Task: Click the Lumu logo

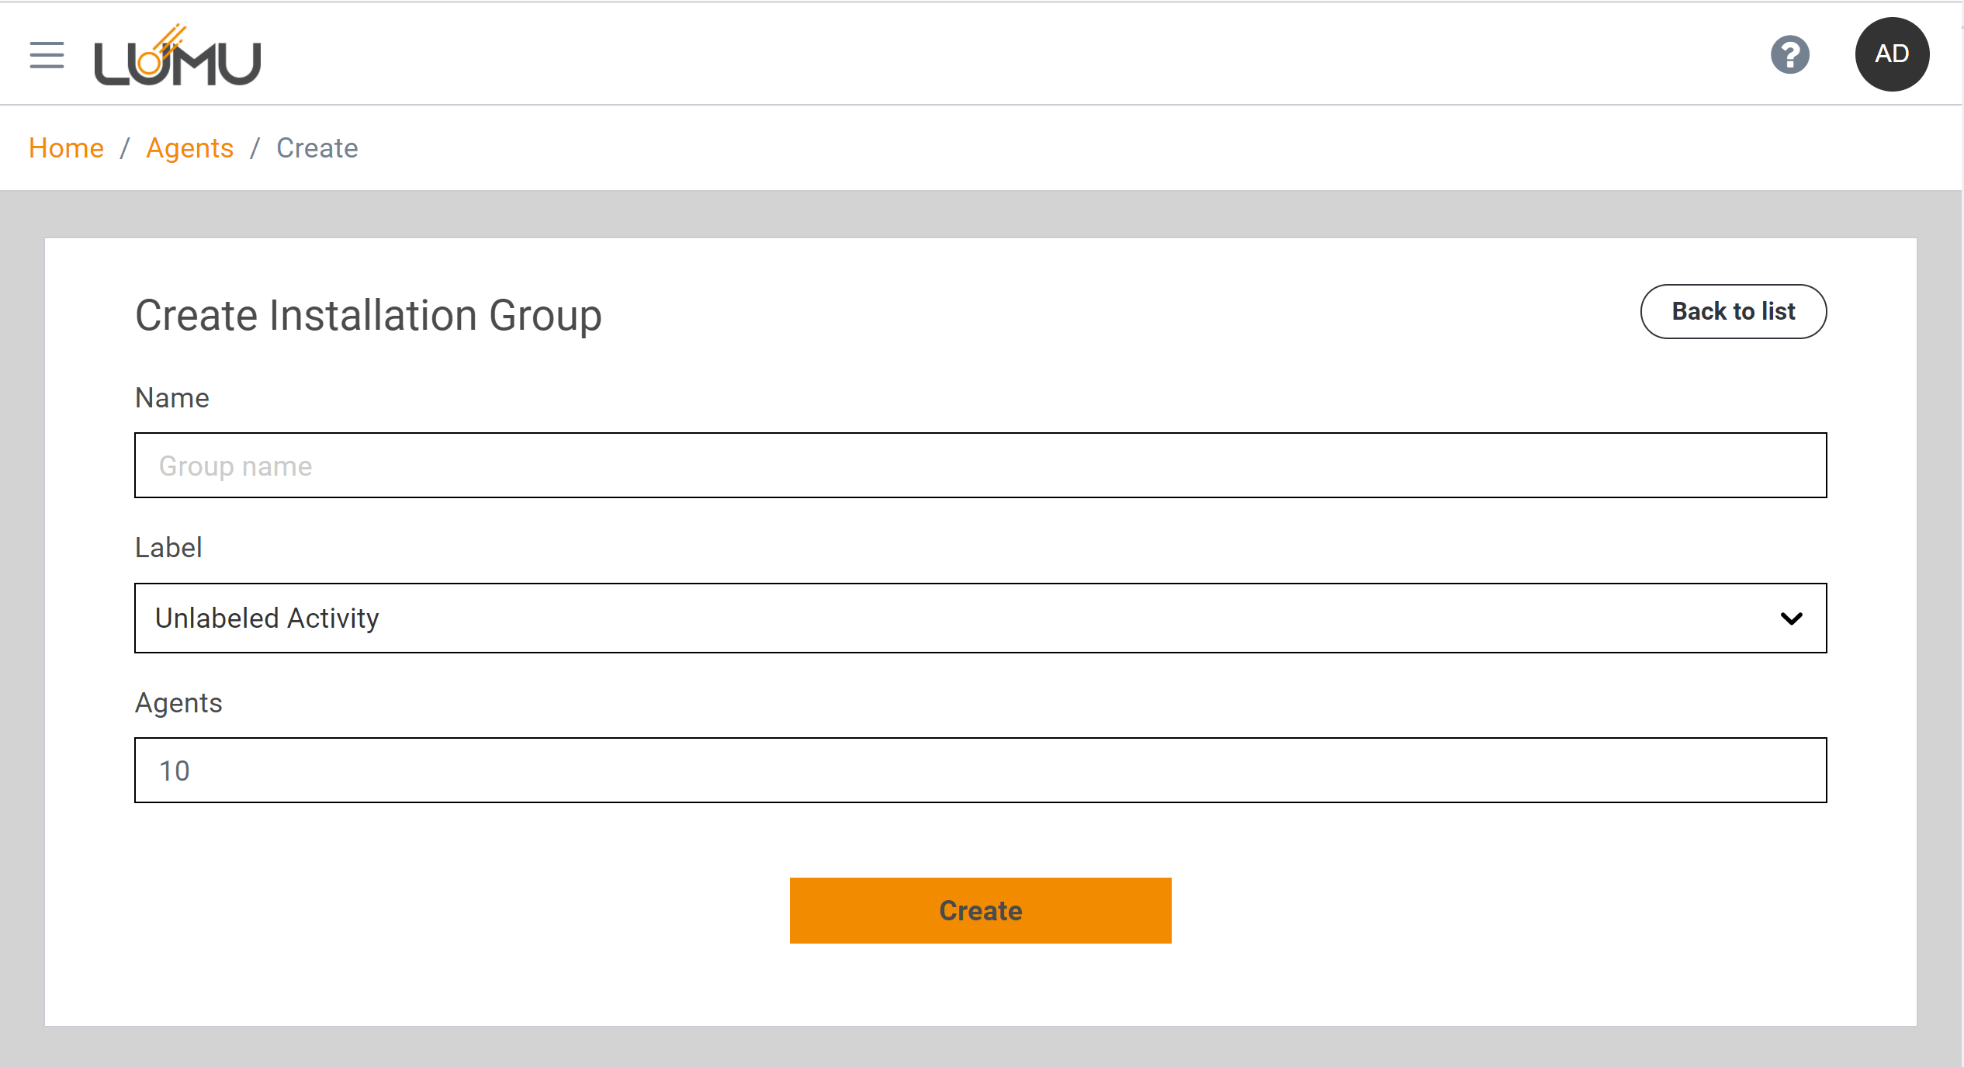Action: 178,55
